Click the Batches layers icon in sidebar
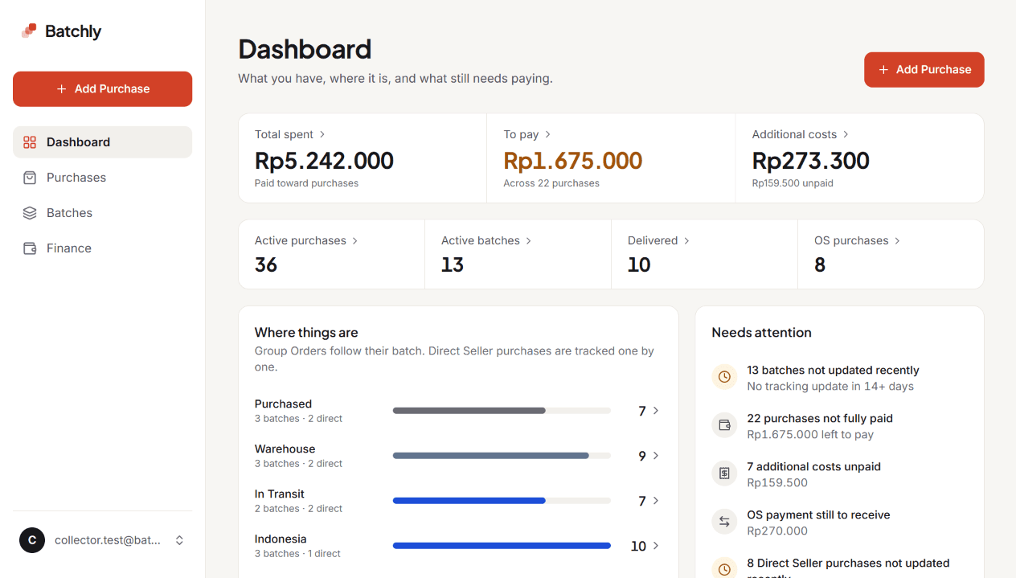The height and width of the screenshot is (578, 1016). coord(30,213)
